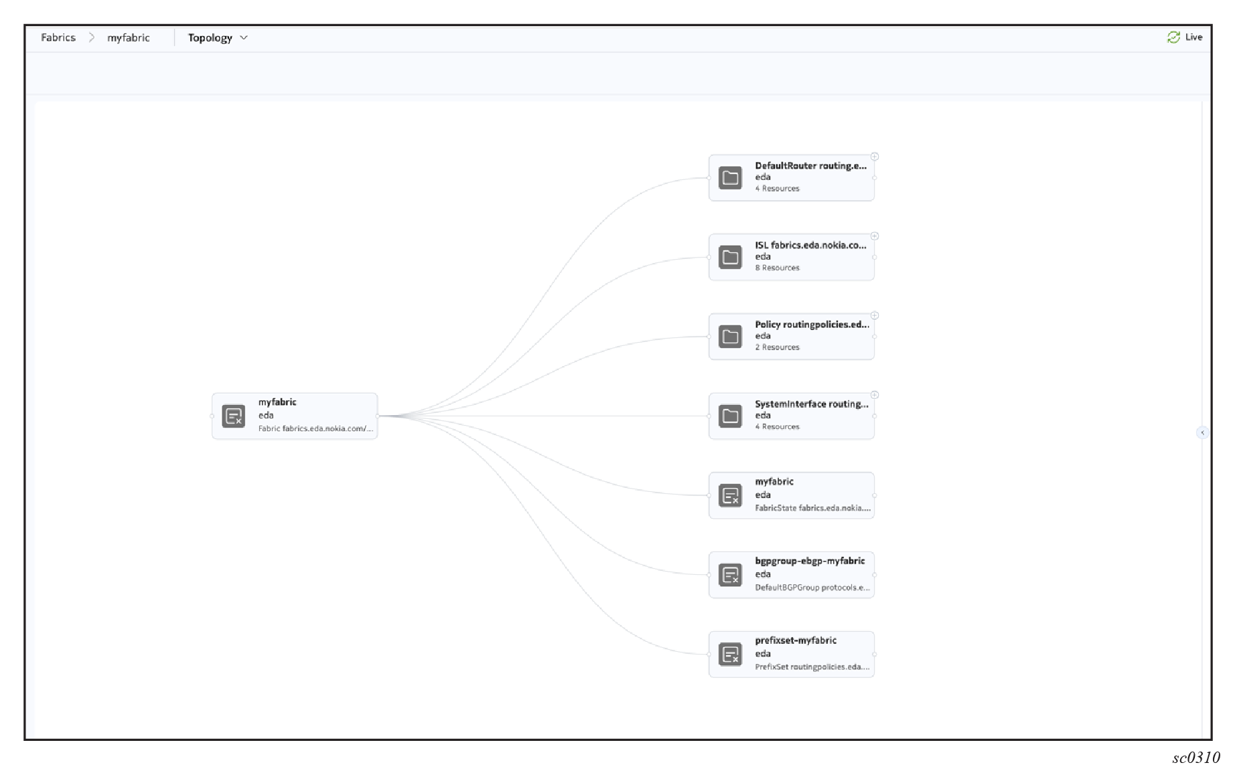The width and height of the screenshot is (1233, 771).
Task: Expand the Policy group with plus
Action: [875, 315]
